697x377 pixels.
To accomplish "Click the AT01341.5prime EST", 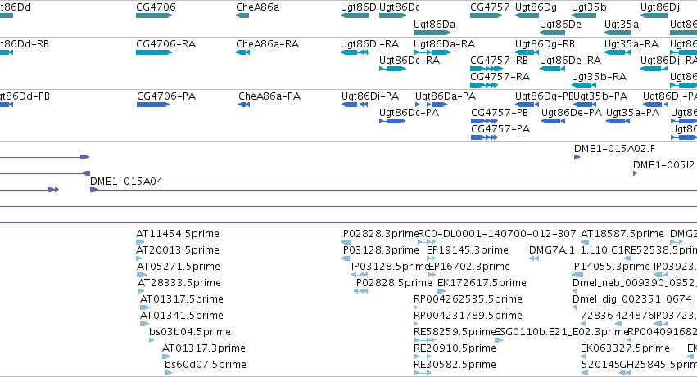I will click(x=144, y=324).
